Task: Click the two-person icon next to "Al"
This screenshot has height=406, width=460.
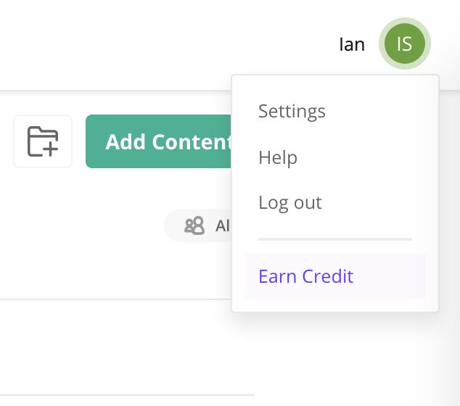Action: click(194, 226)
